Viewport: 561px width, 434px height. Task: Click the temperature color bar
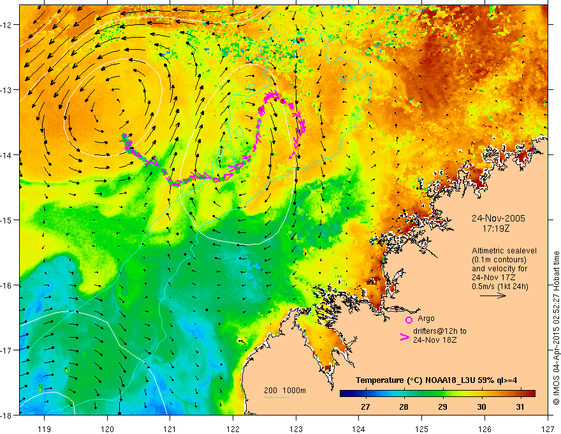coord(437,393)
